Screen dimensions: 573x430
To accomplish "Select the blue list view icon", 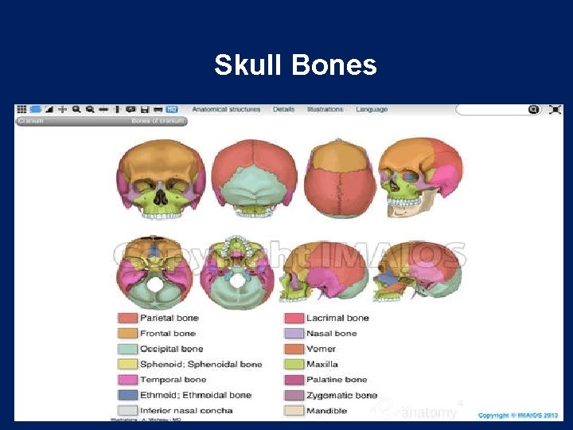I will [x=36, y=109].
